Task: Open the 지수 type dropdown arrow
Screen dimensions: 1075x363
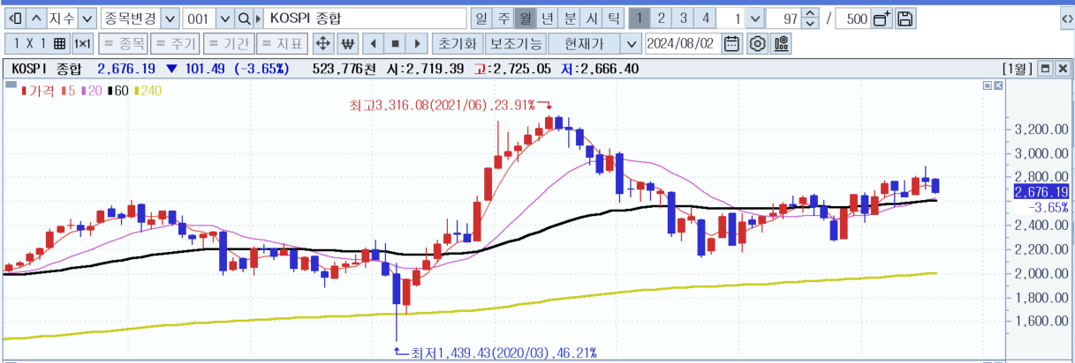Action: [x=87, y=18]
